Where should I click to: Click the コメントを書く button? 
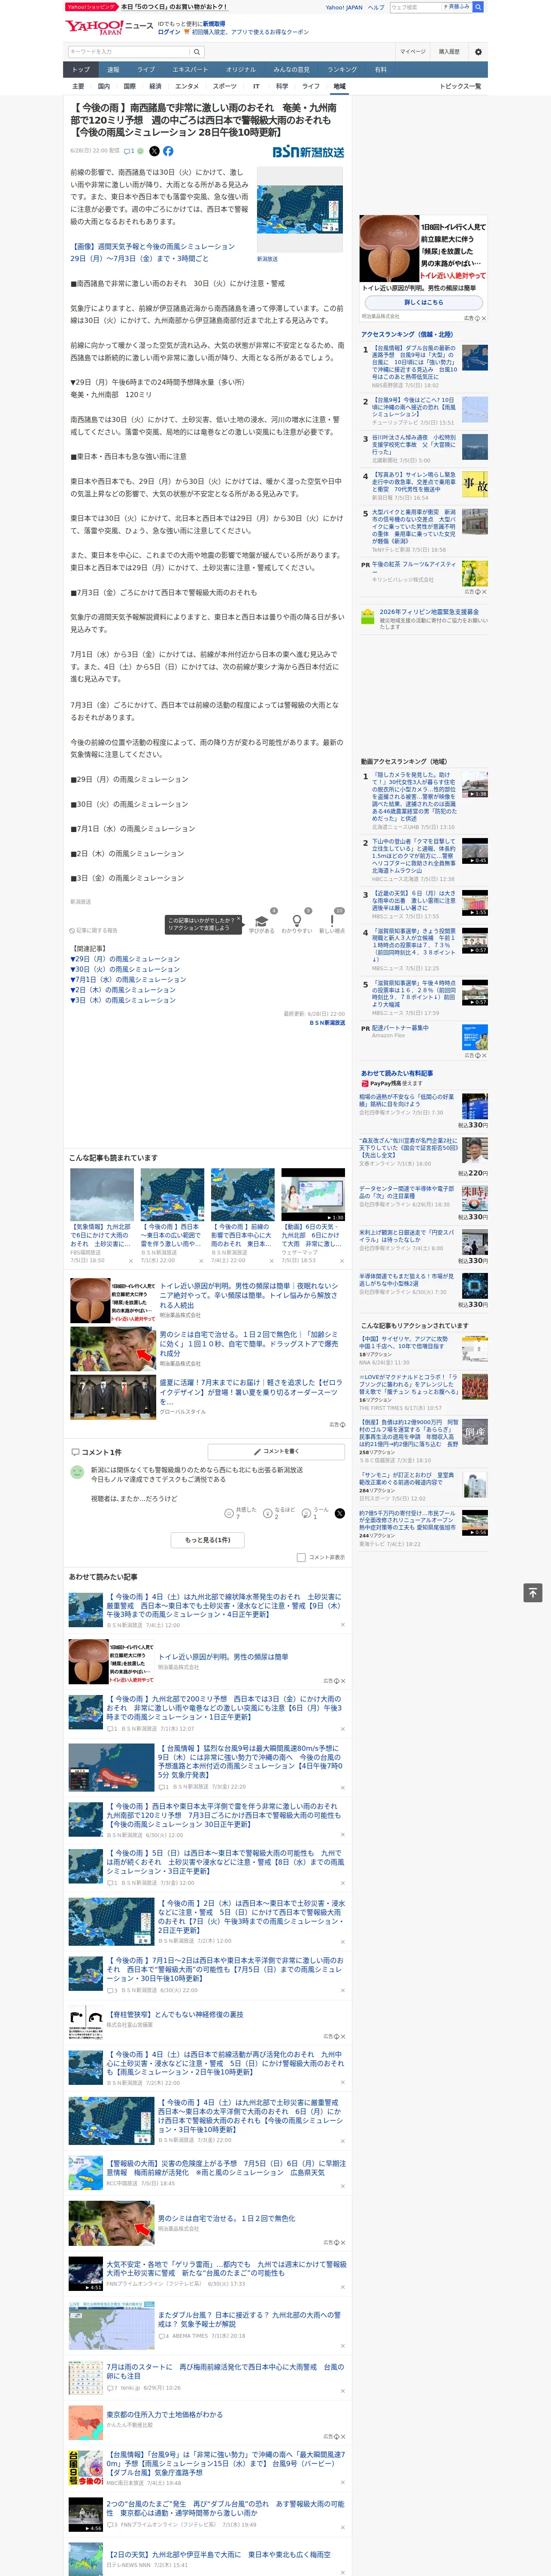point(276,1451)
